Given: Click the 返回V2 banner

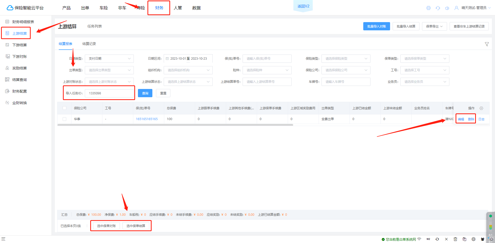Looking at the screenshot, I should [303, 6].
